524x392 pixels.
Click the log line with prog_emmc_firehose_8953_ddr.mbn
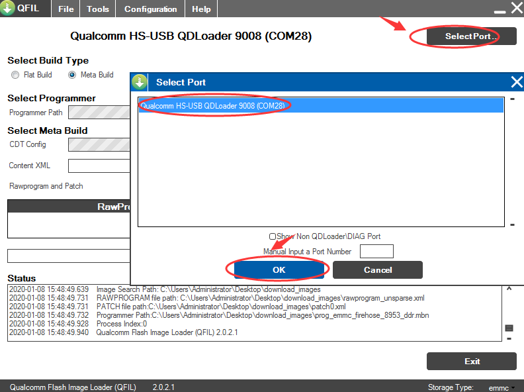(219, 315)
